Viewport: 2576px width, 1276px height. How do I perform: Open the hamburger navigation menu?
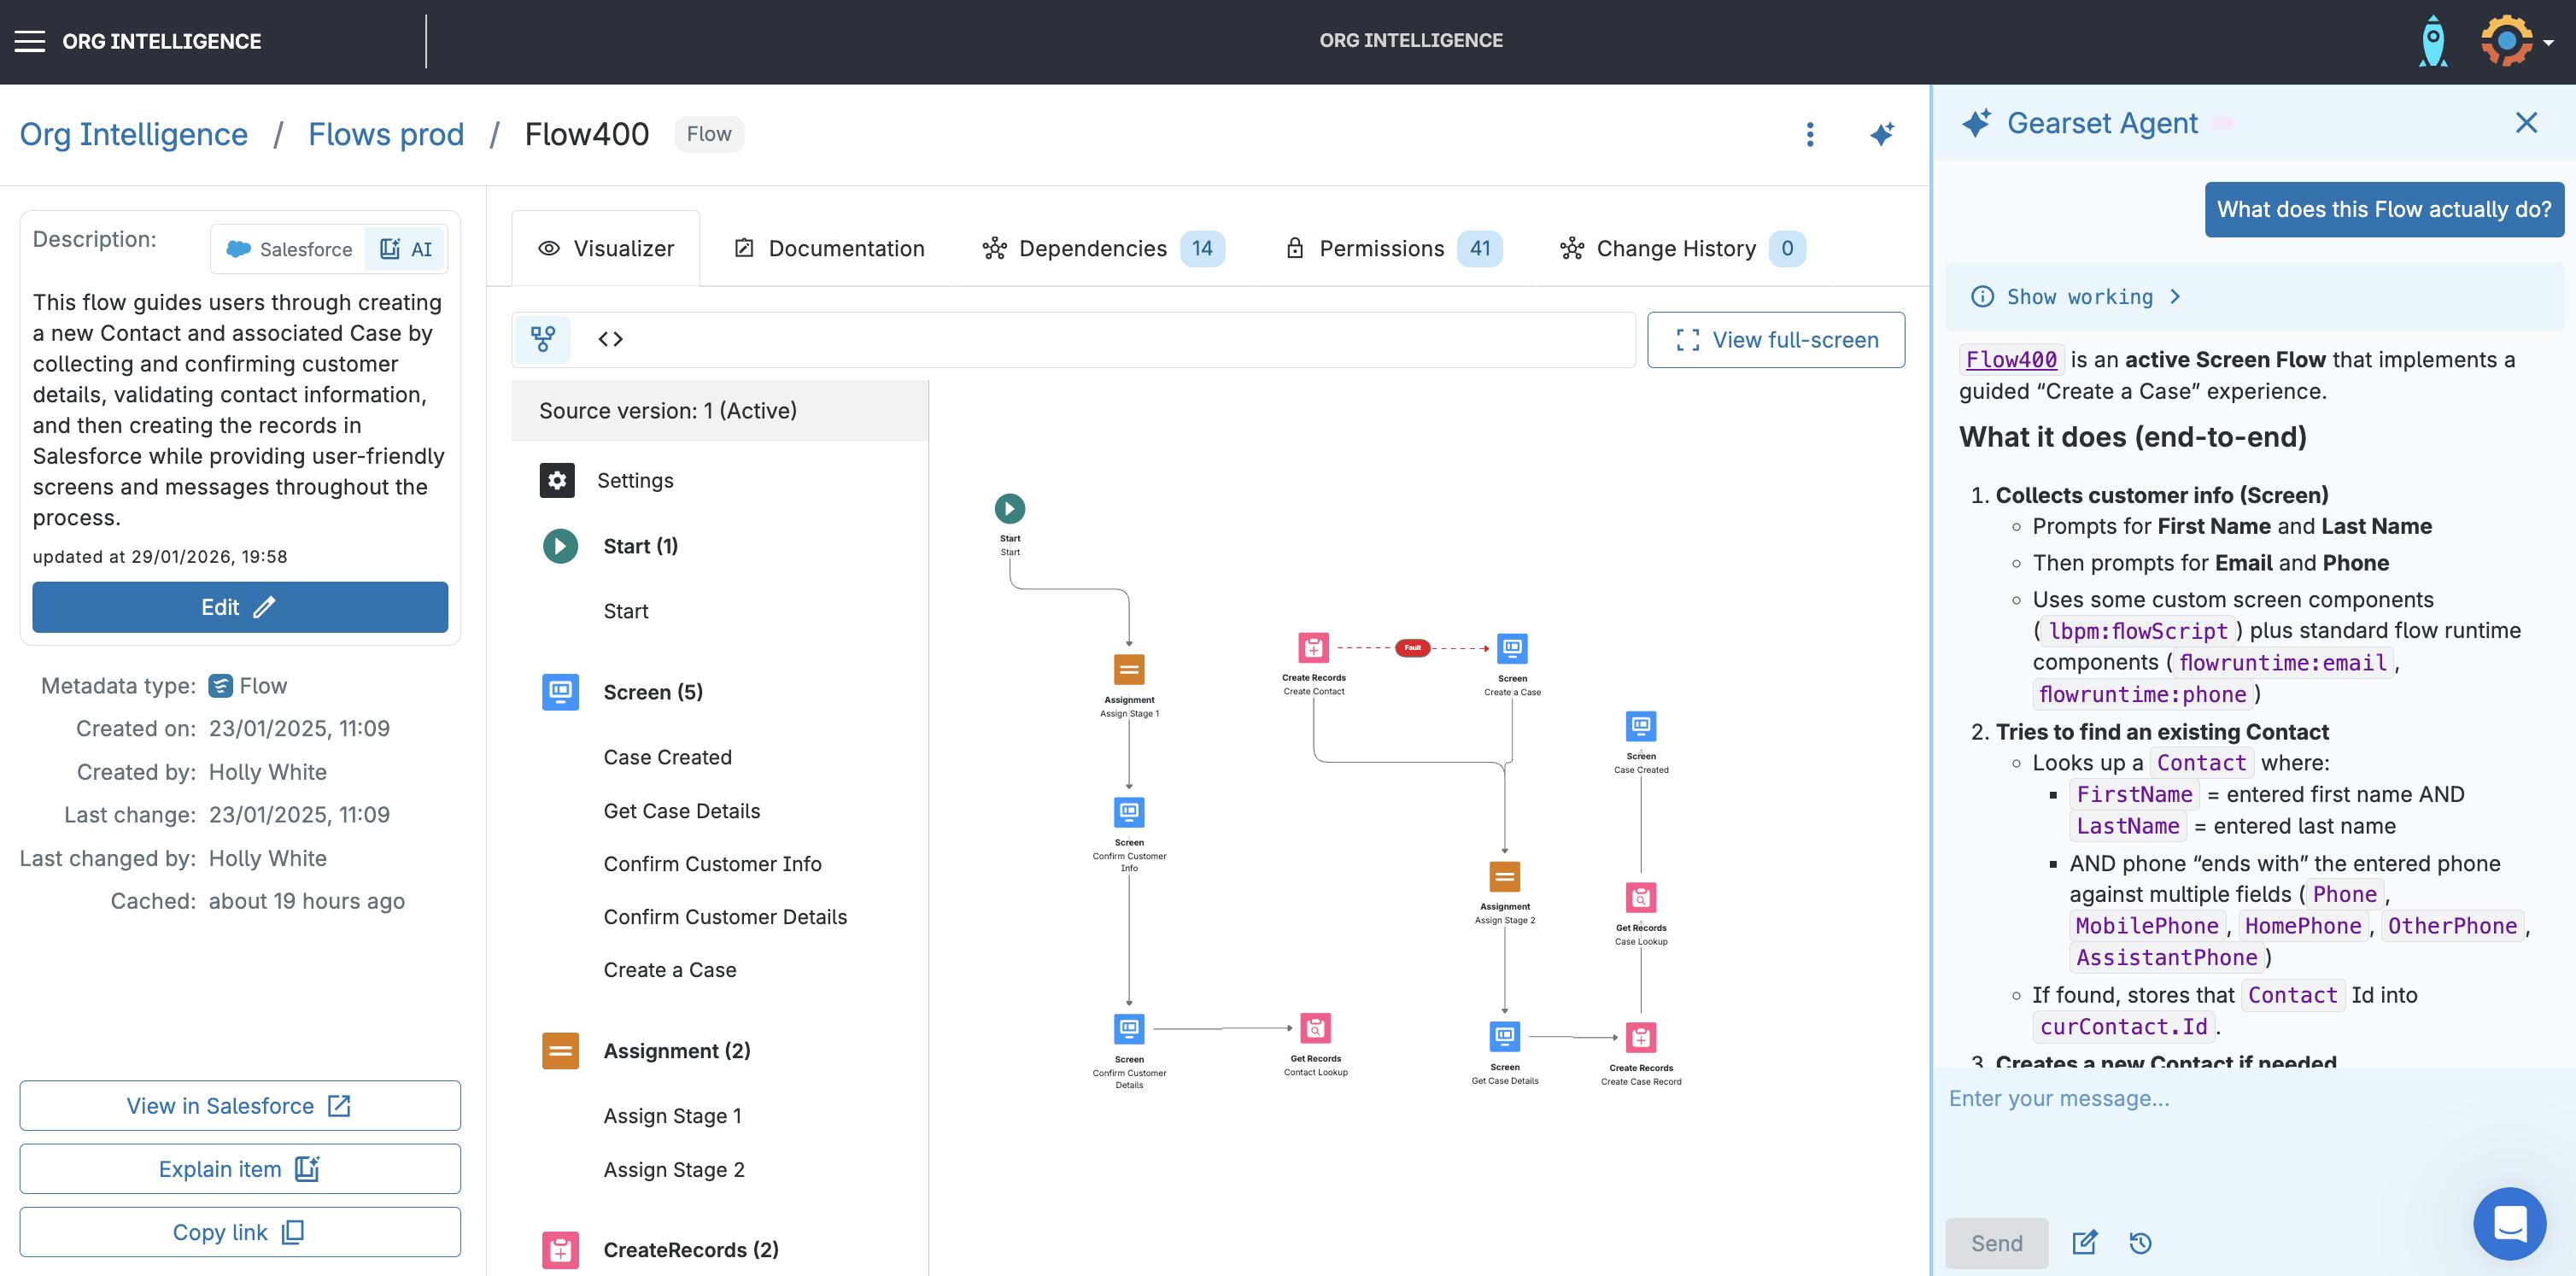(29, 40)
